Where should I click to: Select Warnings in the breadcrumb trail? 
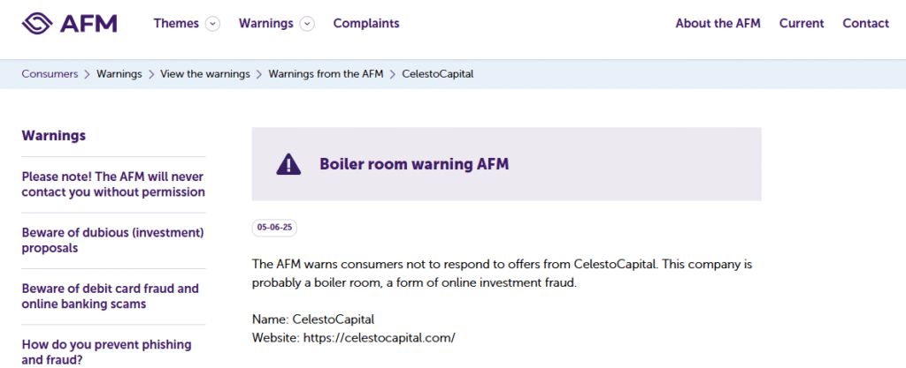click(x=119, y=74)
